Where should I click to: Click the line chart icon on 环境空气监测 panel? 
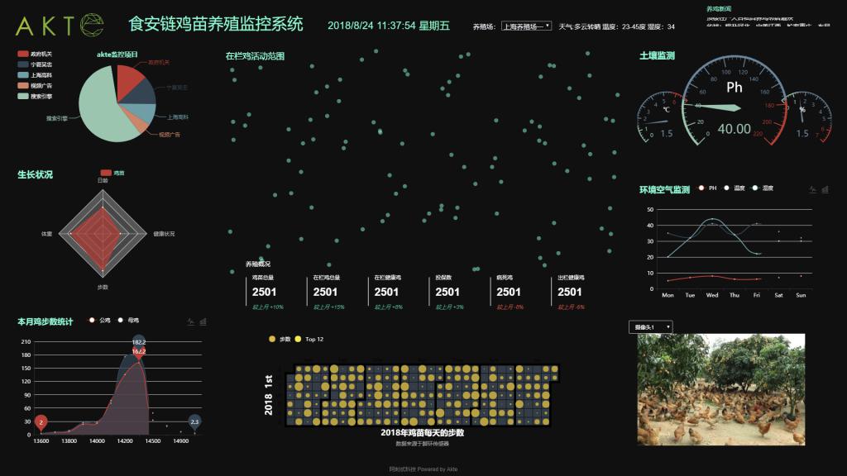(x=811, y=188)
